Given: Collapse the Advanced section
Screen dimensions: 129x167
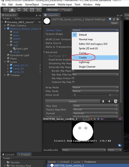Looking at the screenshot, I should [44, 52].
